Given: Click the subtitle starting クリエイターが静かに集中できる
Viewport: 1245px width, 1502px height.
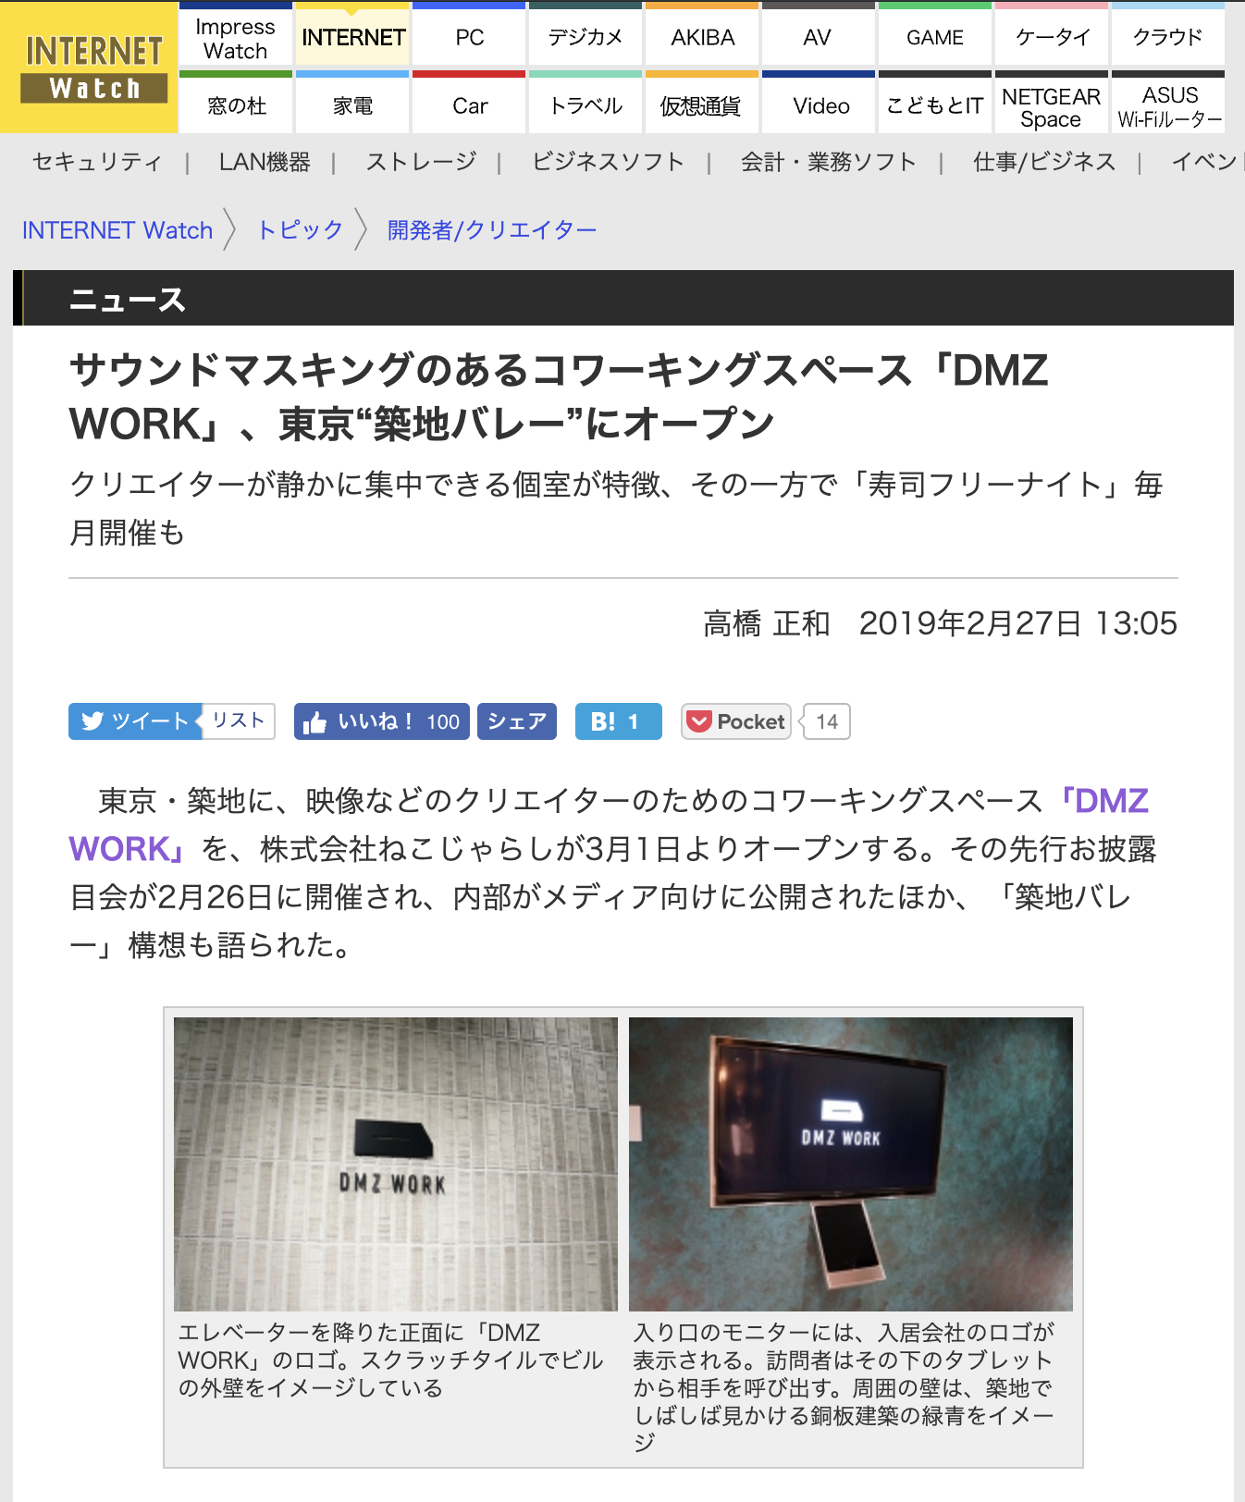Looking at the screenshot, I should click(x=616, y=508).
